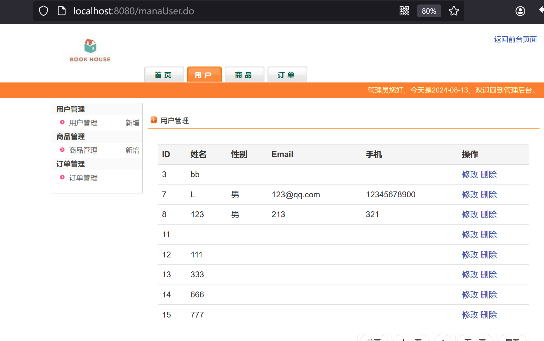Click the email cell 213

pyautogui.click(x=278, y=214)
